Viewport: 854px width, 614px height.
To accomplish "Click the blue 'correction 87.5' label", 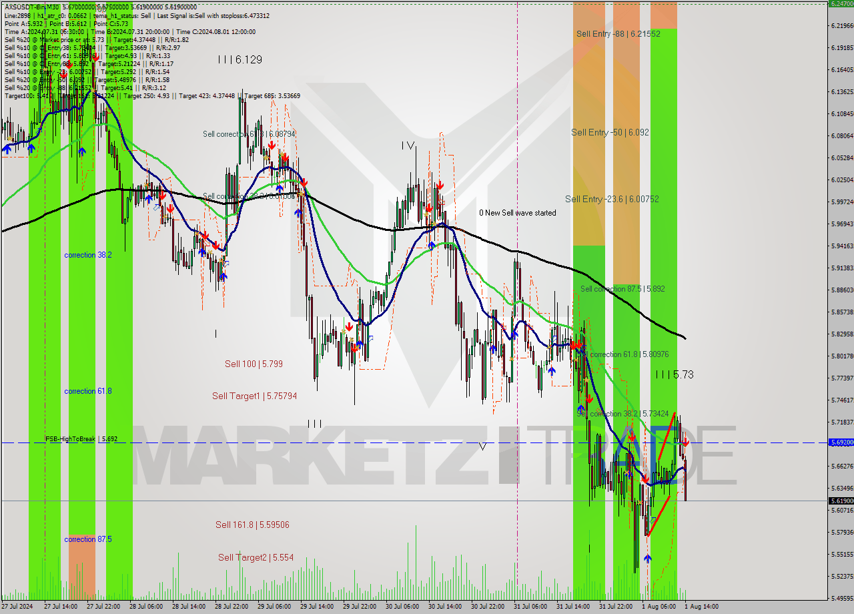I will pyautogui.click(x=88, y=539).
